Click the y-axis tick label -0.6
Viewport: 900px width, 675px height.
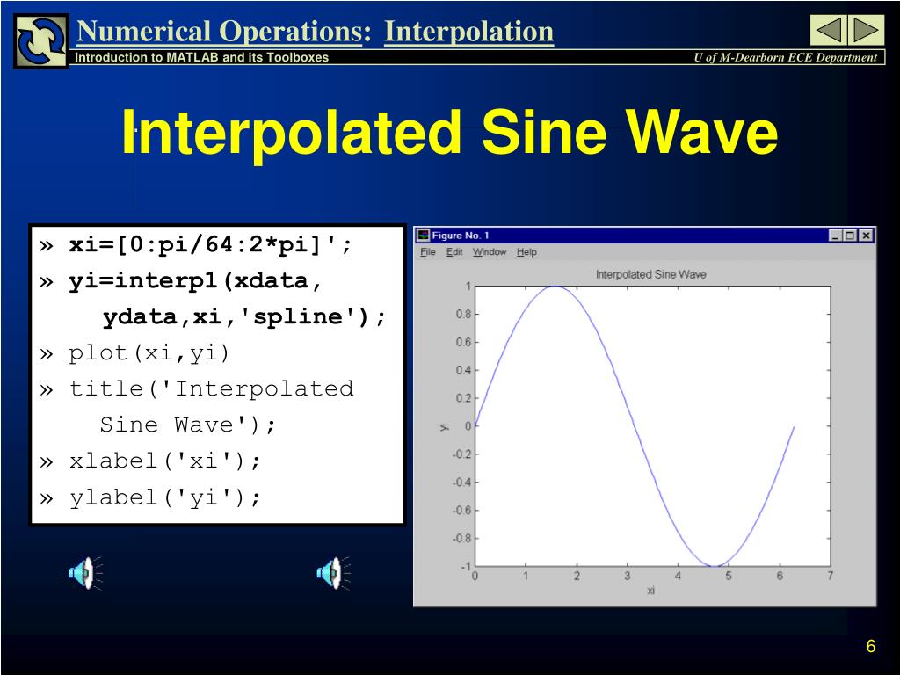point(461,511)
